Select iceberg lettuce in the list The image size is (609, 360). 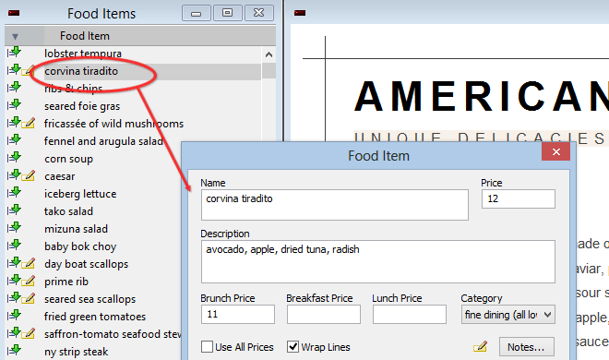coord(80,194)
